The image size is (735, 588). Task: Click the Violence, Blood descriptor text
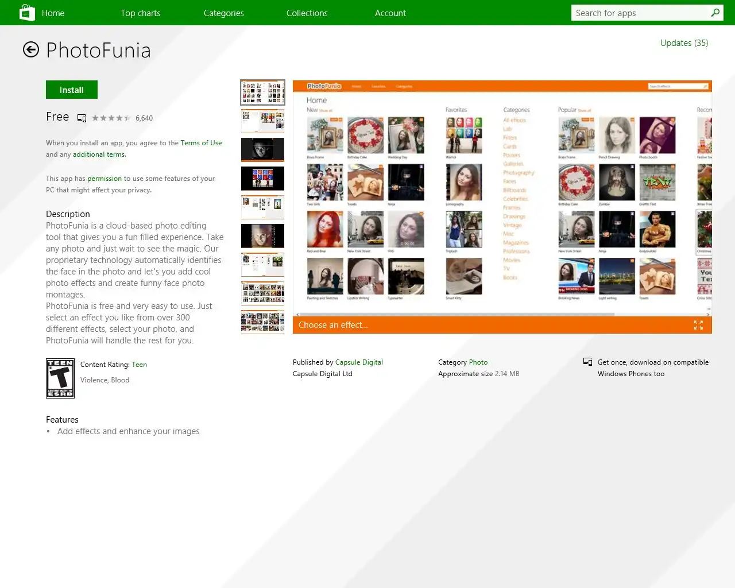[x=105, y=380]
